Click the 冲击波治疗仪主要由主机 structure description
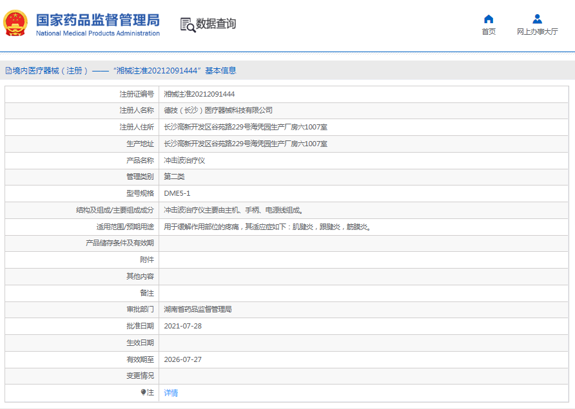Viewport: 575px width, 409px height. [233, 211]
